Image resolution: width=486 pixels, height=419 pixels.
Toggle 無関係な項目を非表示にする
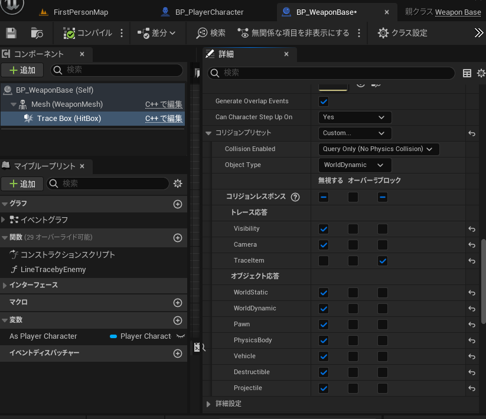coord(293,33)
